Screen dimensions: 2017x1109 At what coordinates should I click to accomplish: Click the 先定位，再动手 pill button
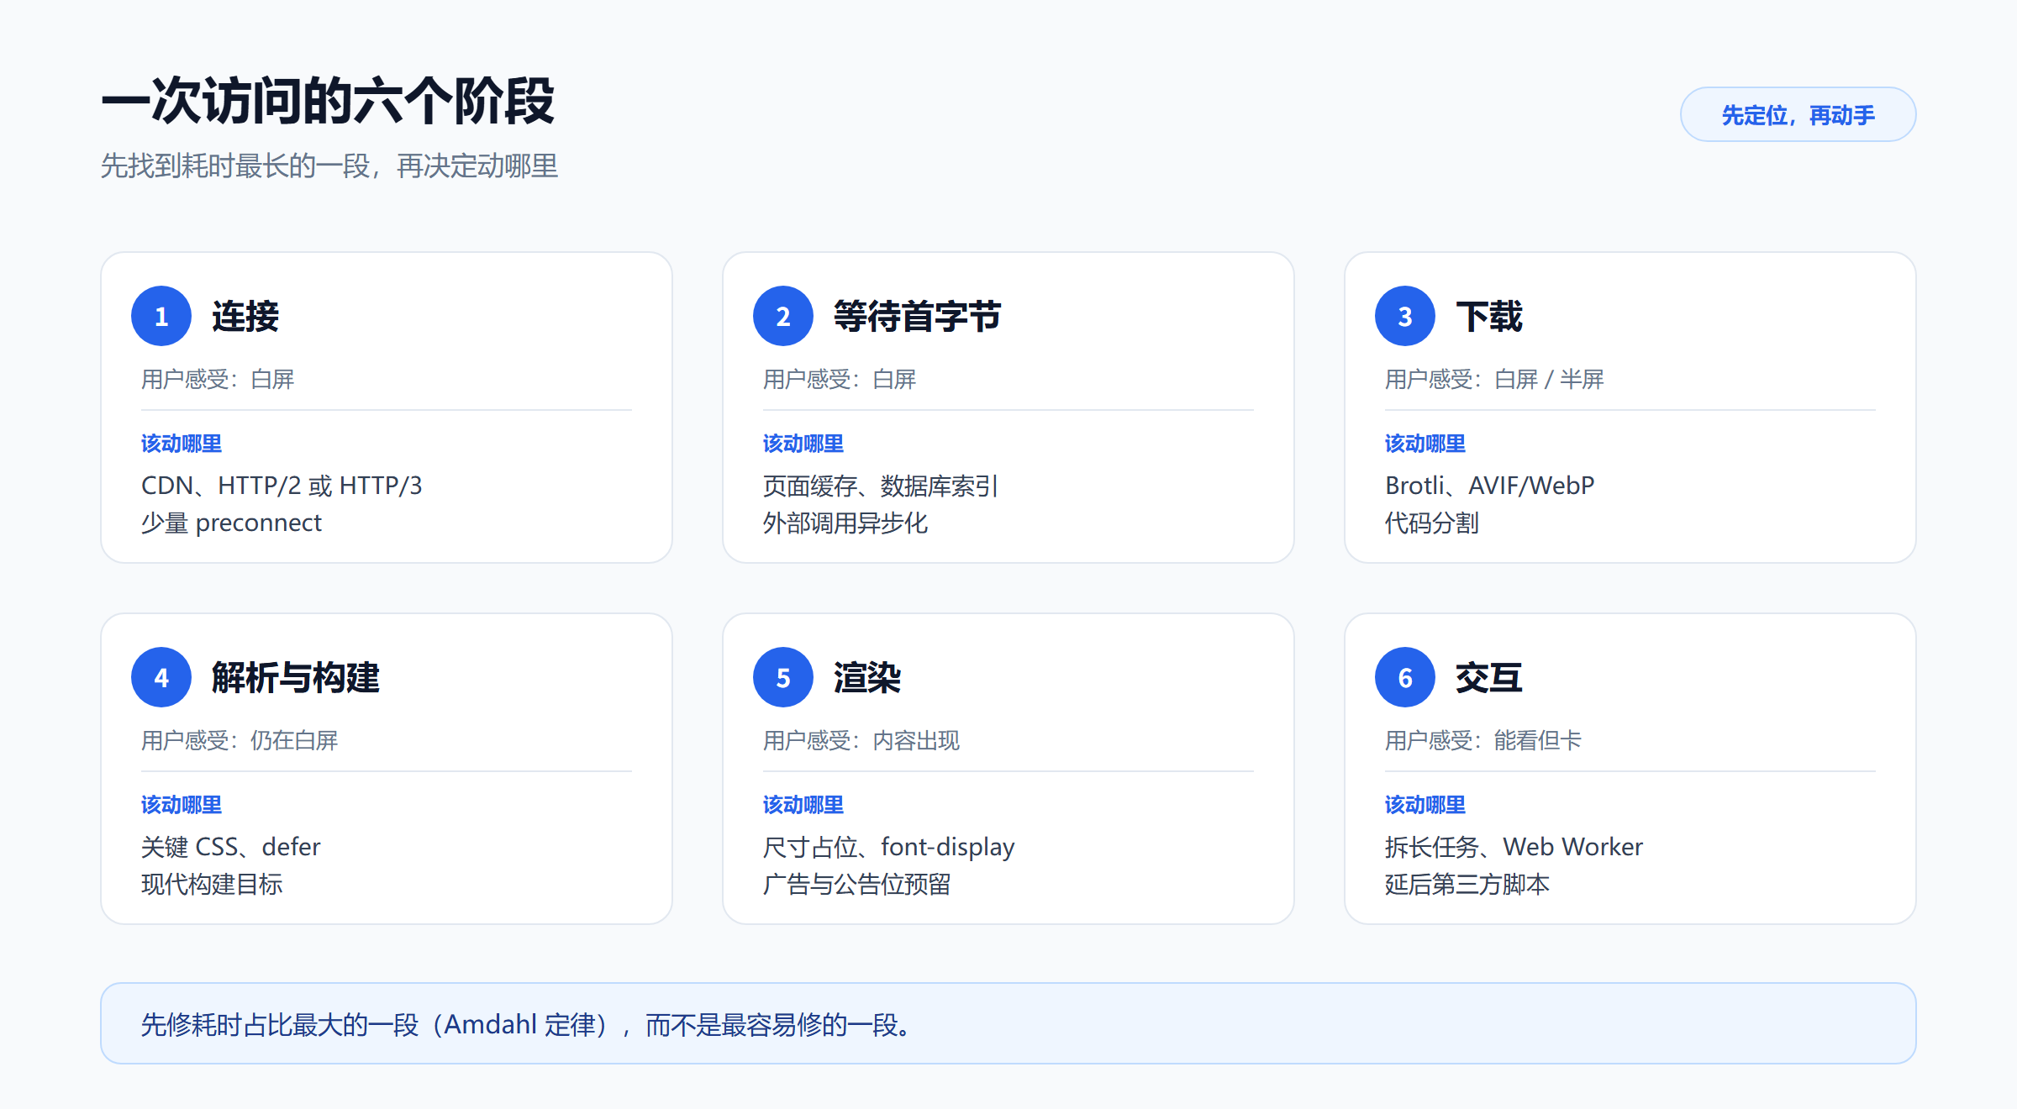click(x=1798, y=114)
